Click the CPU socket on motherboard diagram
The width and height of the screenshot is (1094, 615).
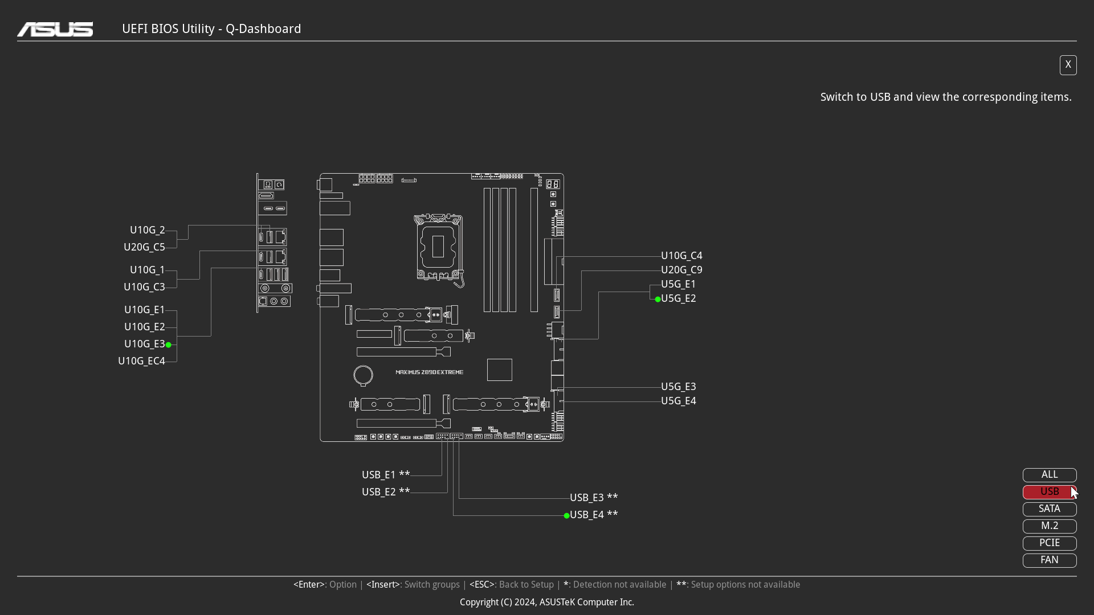point(438,248)
